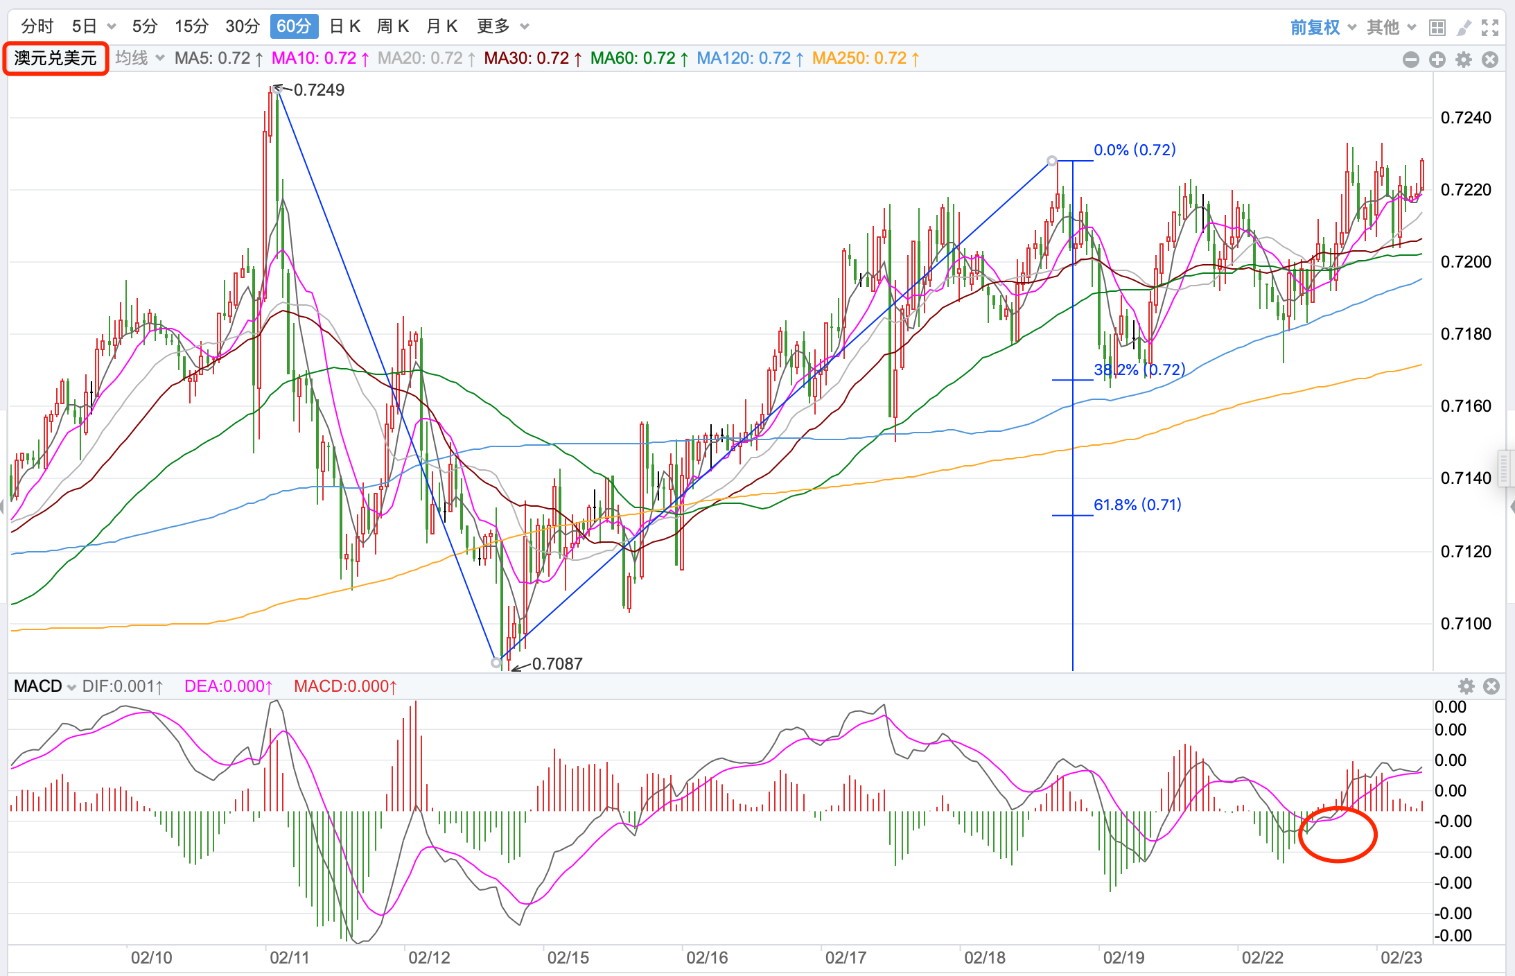
Task: Select the Fibonacci 38.2% level label
Action: pos(1139,369)
